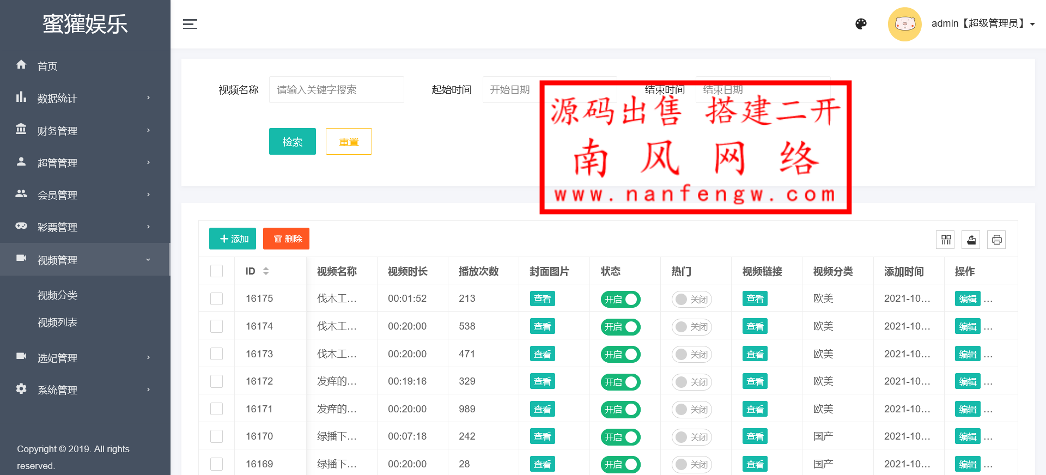Select 视频列表 in the sidebar
This screenshot has height=475, width=1046.
(58, 322)
